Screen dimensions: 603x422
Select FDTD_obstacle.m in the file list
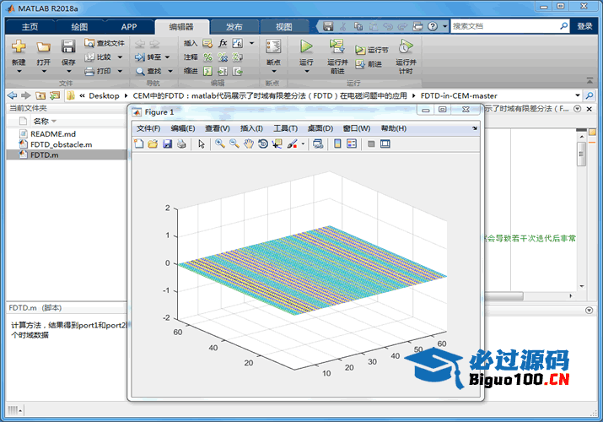pos(62,144)
